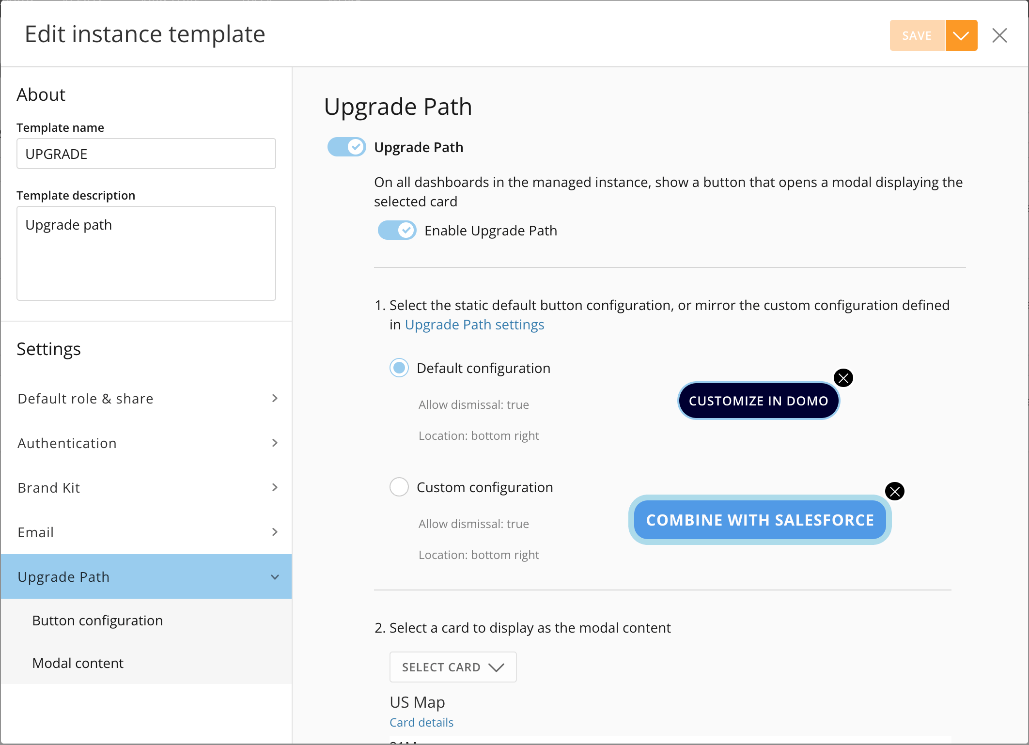
Task: Click the Allow dismissal text under Default configuration
Action: pos(474,405)
